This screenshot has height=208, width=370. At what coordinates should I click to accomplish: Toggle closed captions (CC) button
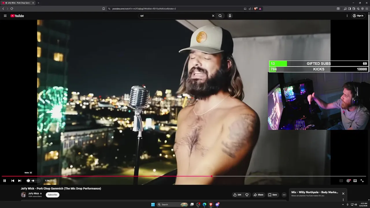[341, 181]
